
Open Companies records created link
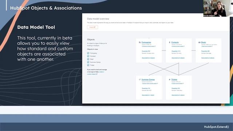[149, 46]
